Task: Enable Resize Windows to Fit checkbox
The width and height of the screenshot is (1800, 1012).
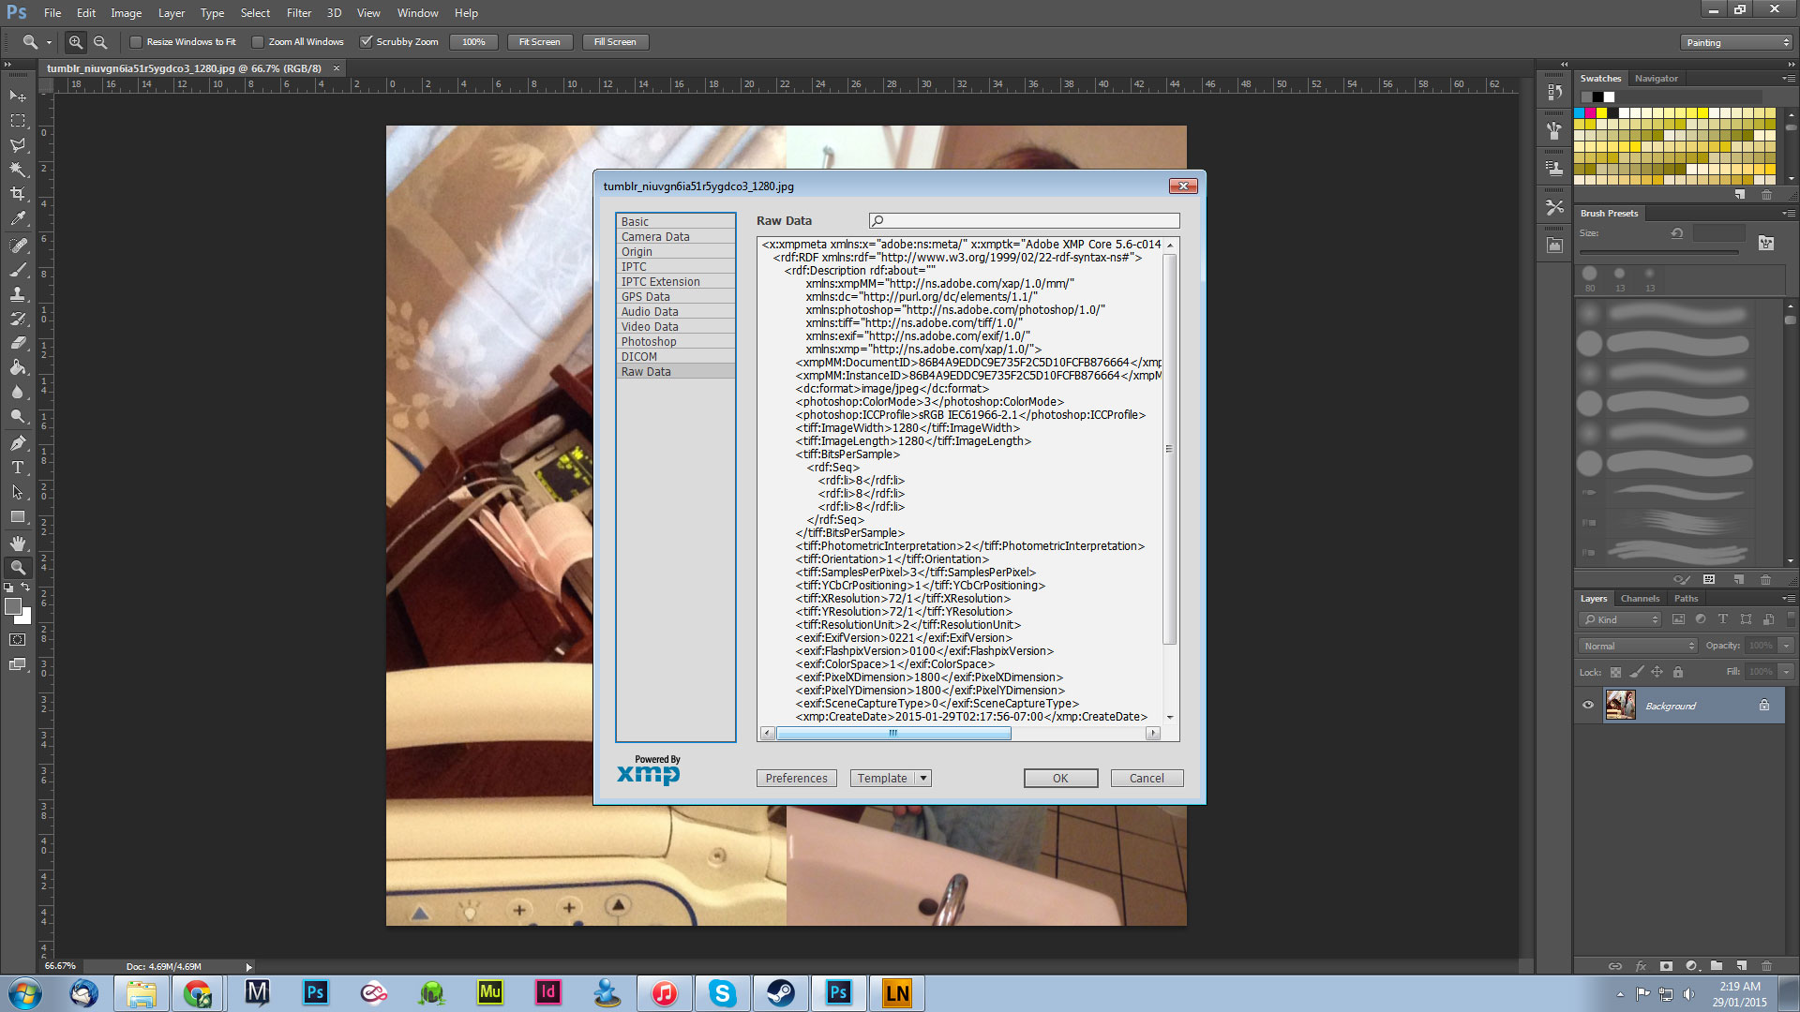Action: tap(136, 42)
